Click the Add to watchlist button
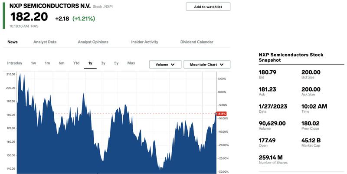The image size is (347, 174). (x=208, y=7)
